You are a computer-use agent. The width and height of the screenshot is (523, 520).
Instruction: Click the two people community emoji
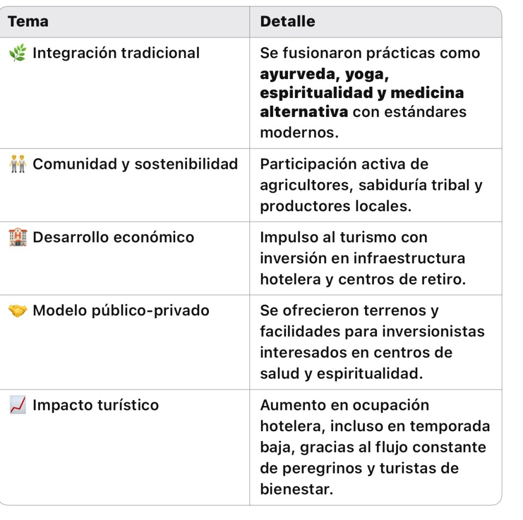pyautogui.click(x=18, y=164)
